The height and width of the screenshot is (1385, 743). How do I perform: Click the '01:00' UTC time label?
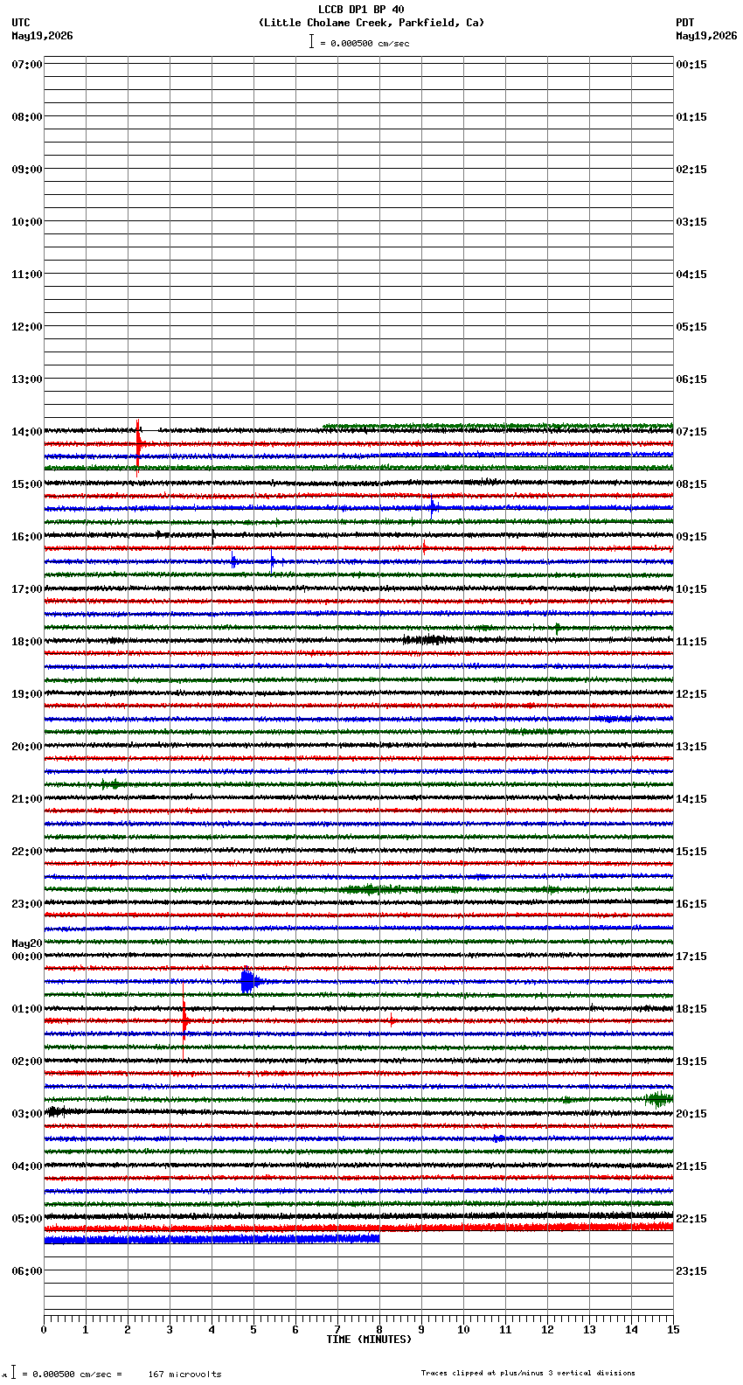tap(27, 1009)
